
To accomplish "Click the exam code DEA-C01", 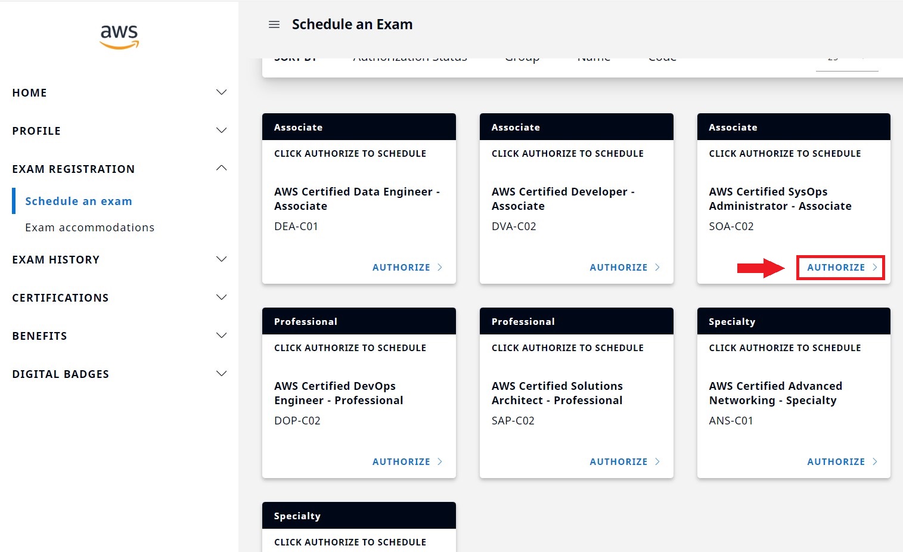I will pos(296,227).
